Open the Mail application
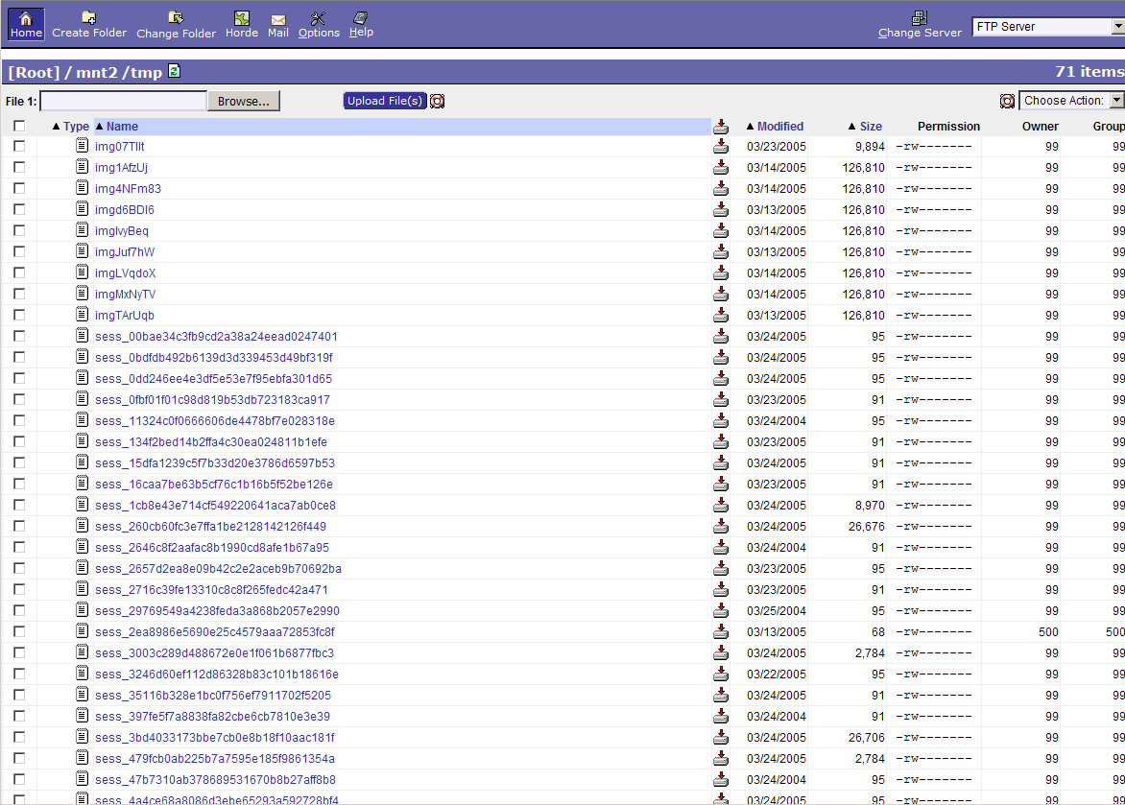 pos(278,25)
